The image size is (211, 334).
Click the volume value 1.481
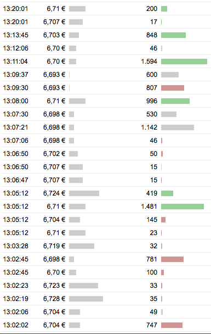149,207
